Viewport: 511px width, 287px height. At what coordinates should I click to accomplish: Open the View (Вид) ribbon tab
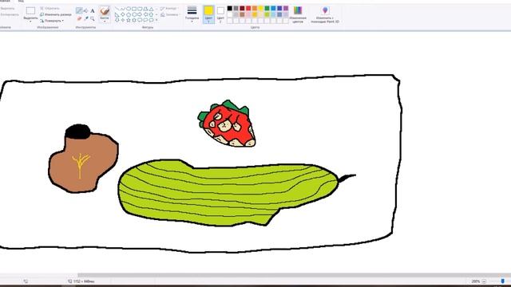[x=21, y=2]
